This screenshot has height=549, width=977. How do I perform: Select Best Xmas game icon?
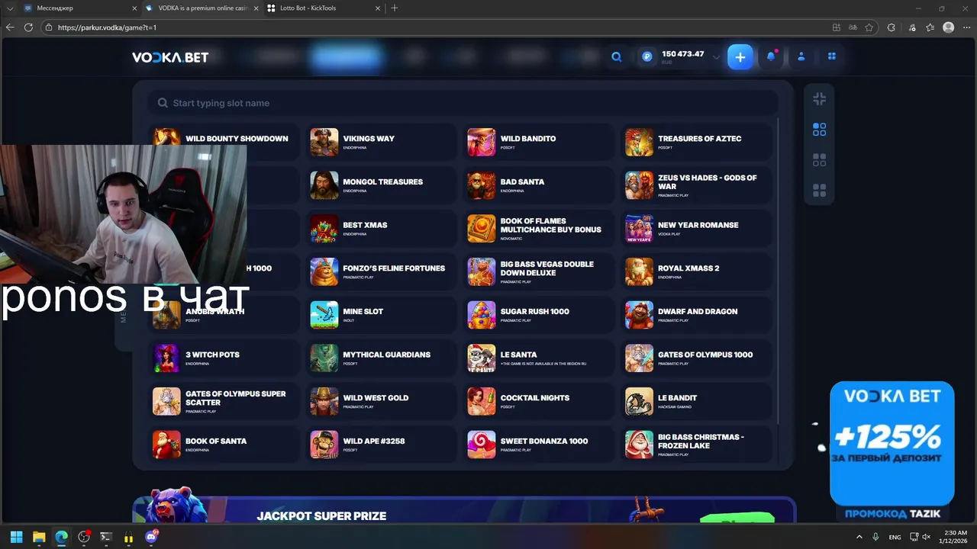[x=324, y=229]
